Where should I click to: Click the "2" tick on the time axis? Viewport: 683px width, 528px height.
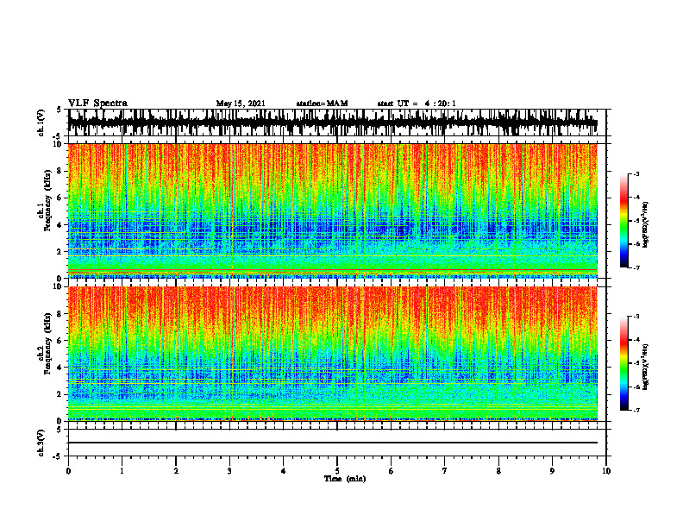point(176,471)
